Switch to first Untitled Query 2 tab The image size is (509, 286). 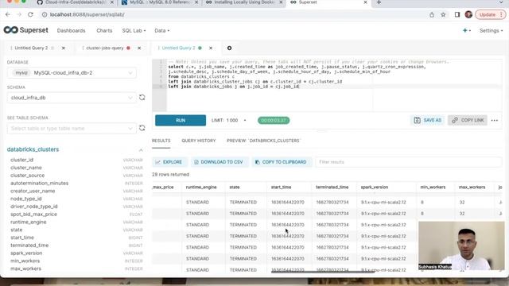tap(32, 48)
